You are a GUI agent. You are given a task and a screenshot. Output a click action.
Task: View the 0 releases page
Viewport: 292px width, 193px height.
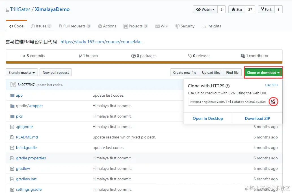point(199,56)
